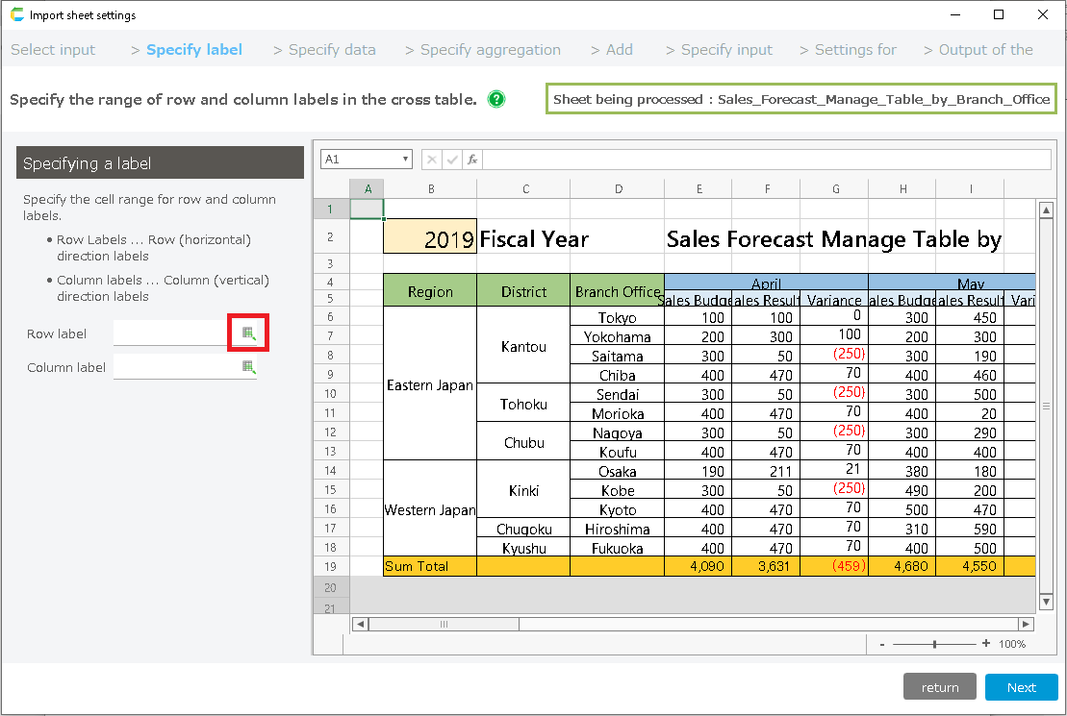This screenshot has width=1067, height=716.
Task: Click the formula bar confirm checkmark icon
Action: click(452, 160)
